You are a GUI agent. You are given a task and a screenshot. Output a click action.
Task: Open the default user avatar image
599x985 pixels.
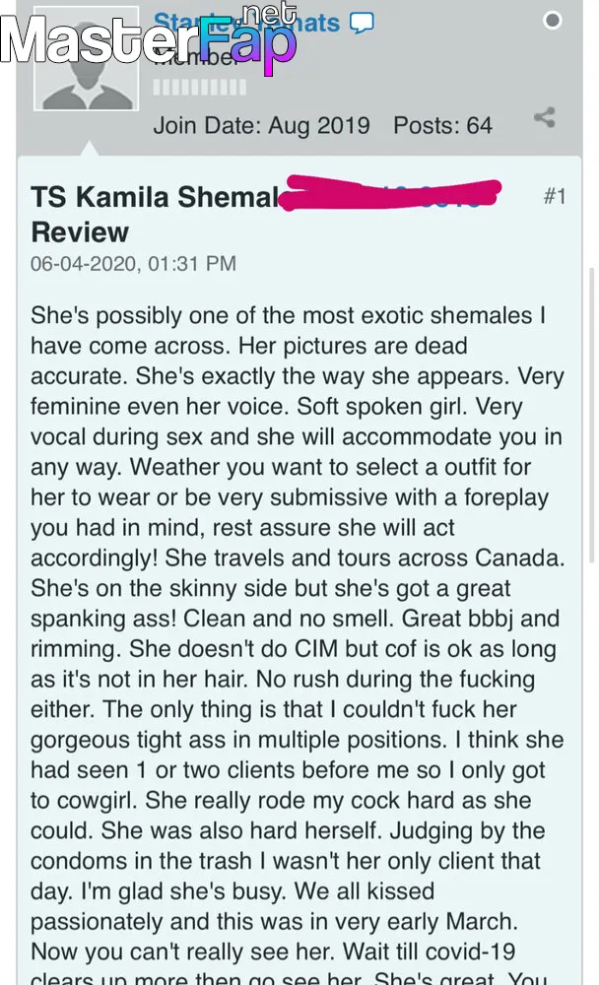pyautogui.click(x=86, y=58)
